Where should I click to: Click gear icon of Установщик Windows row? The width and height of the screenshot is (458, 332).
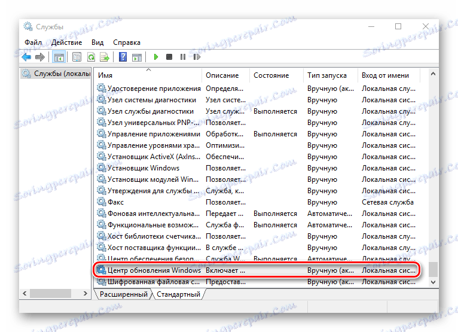pos(102,167)
